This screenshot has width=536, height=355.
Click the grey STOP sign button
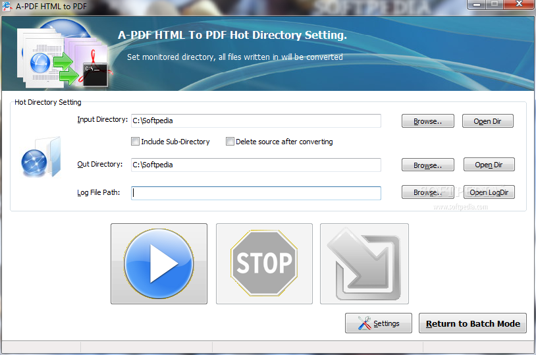point(264,263)
